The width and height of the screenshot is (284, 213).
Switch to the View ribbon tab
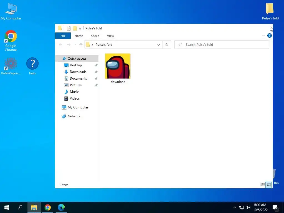click(x=110, y=36)
